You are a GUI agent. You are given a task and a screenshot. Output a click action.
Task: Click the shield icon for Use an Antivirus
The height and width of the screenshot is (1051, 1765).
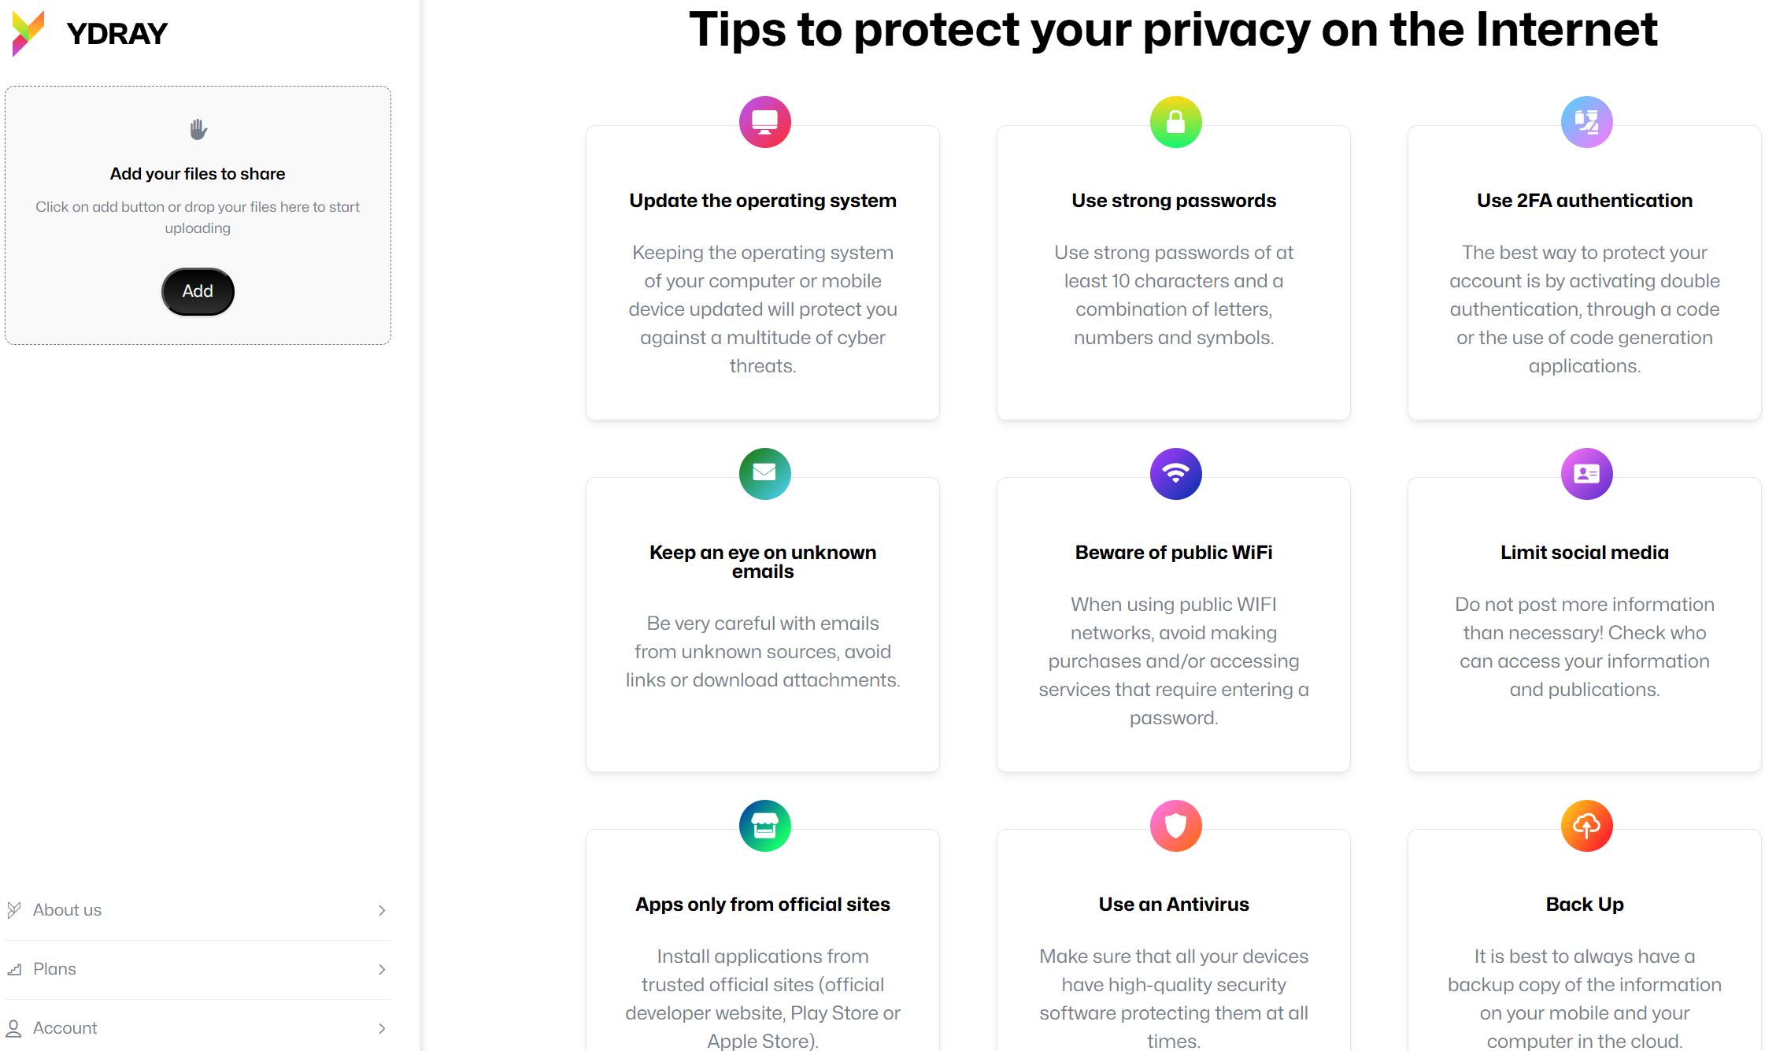1175,826
